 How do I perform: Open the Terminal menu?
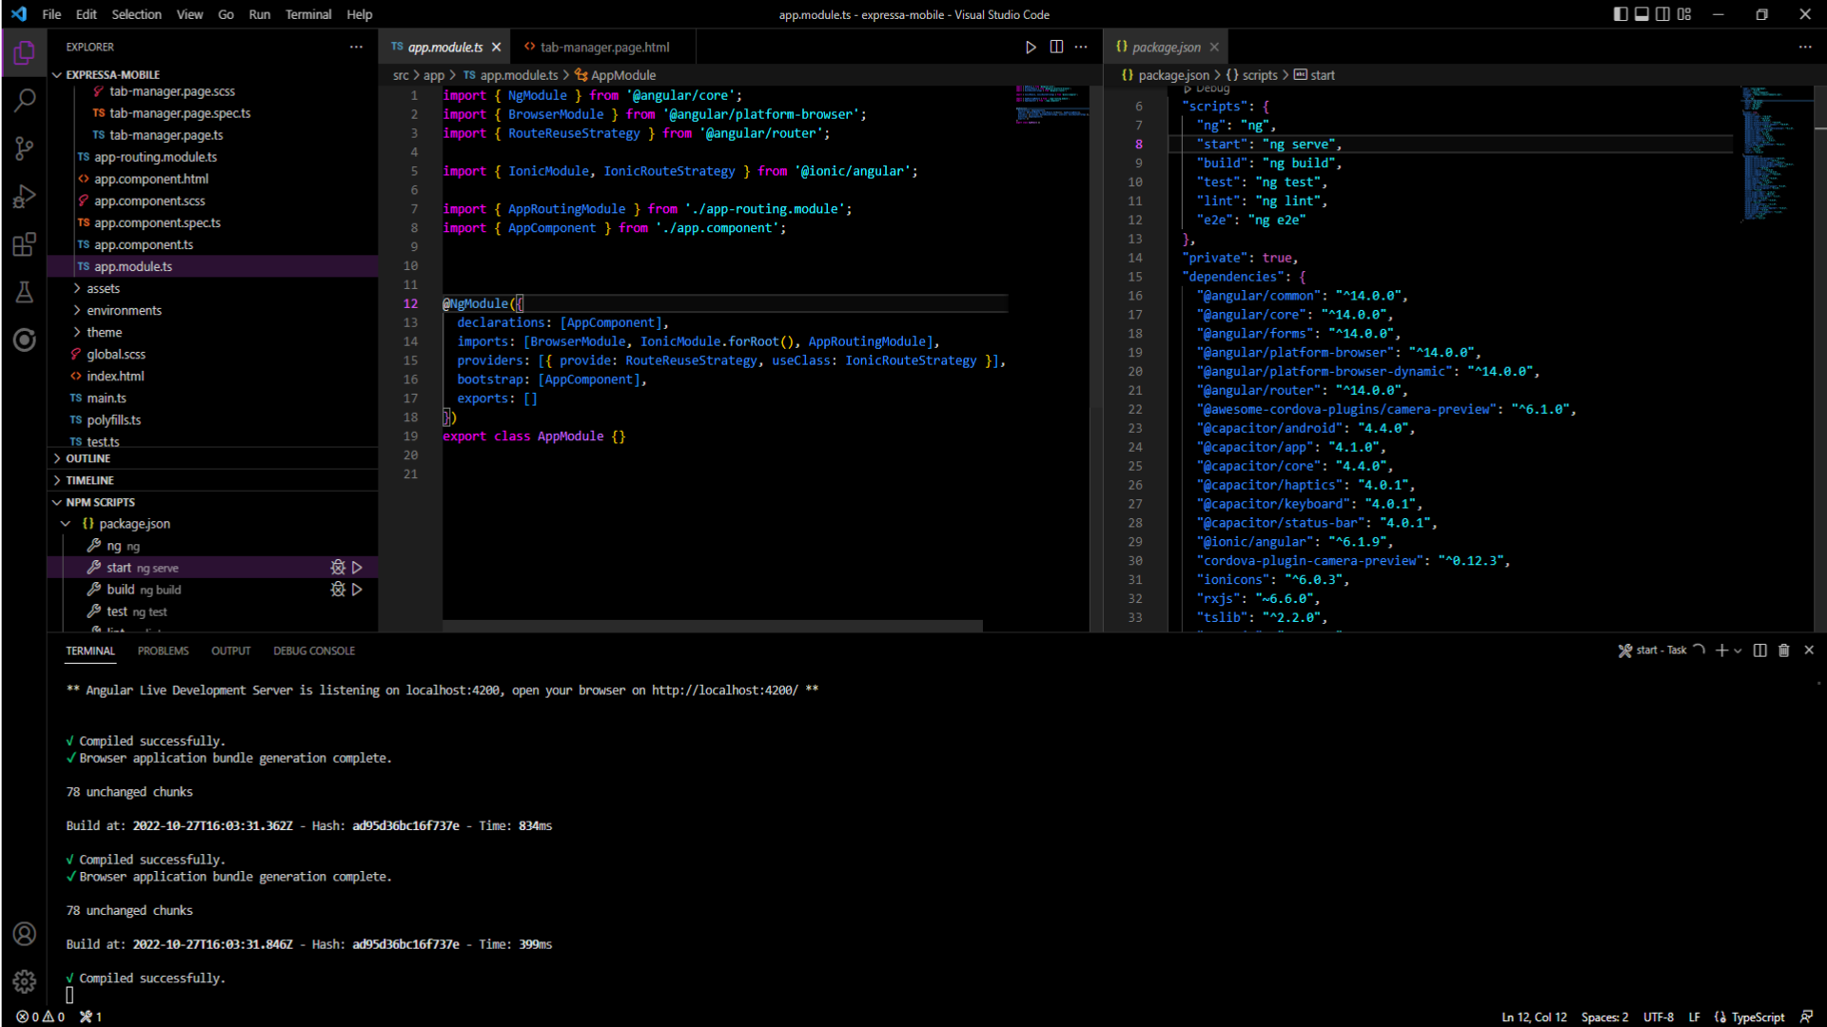coord(307,14)
